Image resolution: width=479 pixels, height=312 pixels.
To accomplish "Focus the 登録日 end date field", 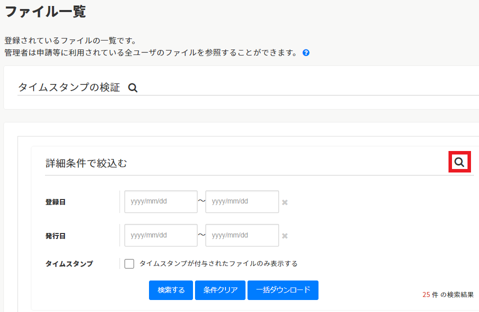I will (242, 202).
